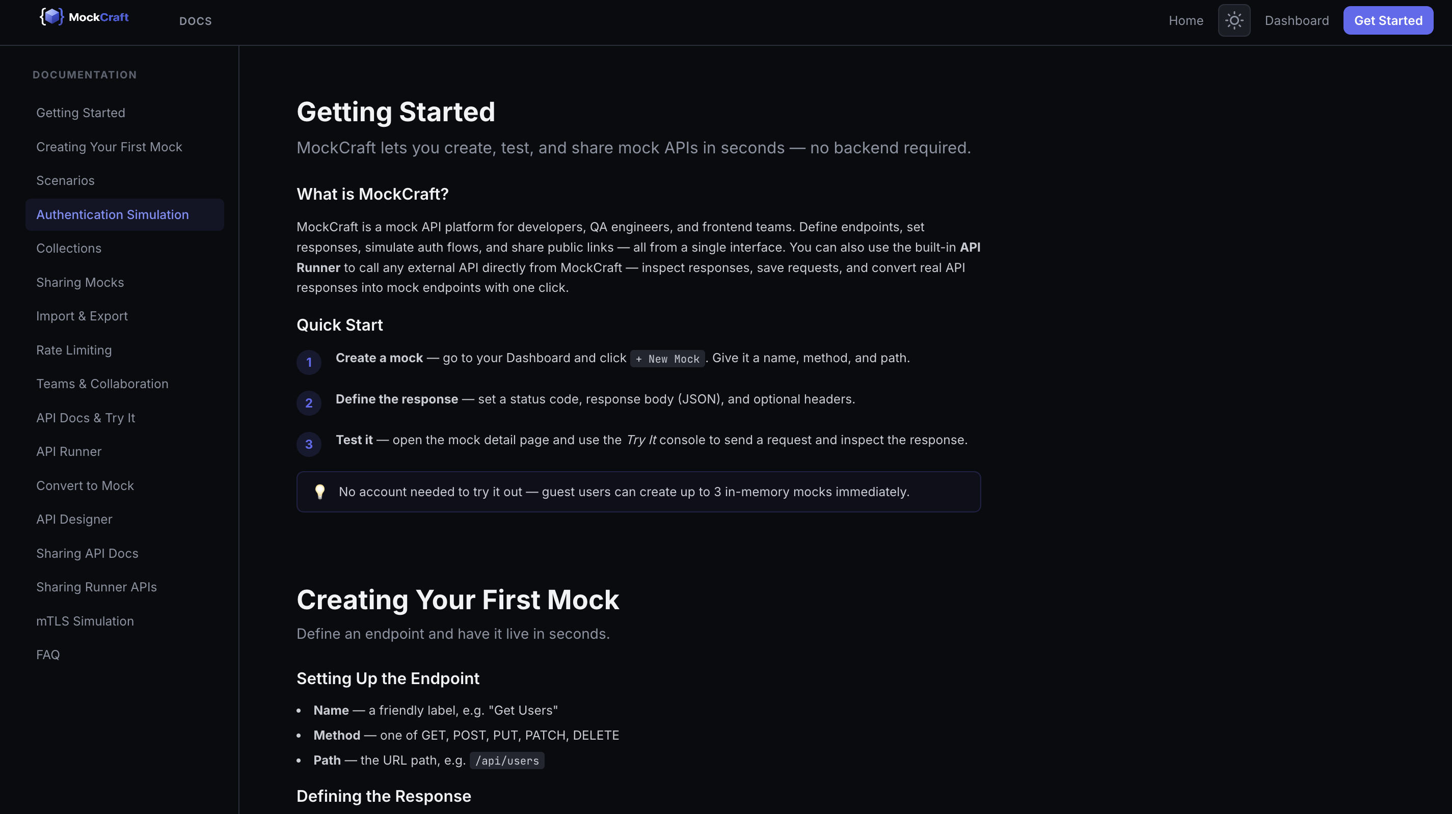Click step badge 3 in Quick Start

click(309, 444)
